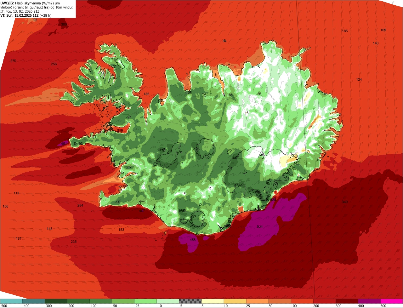Click the '-500' label on the legend scale

[x=4, y=306]
